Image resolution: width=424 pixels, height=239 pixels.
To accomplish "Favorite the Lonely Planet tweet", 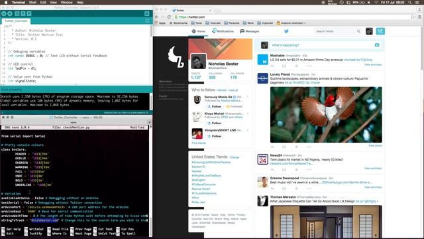I will 296,147.
